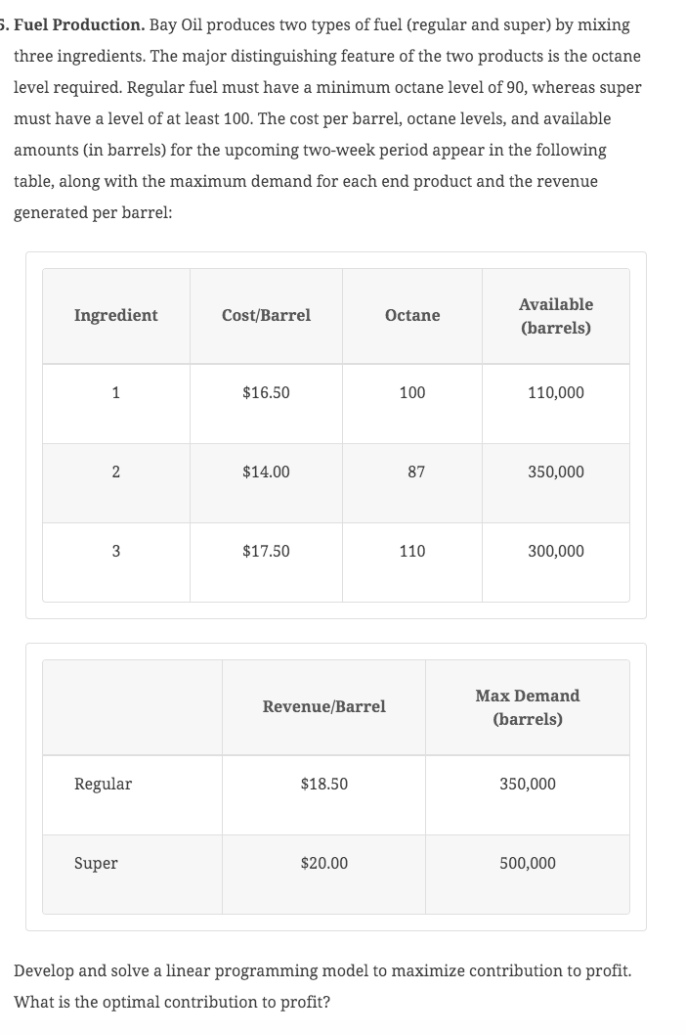Click the $18.50 revenue cell
Image resolution: width=686 pixels, height=1035 pixels.
point(323,784)
